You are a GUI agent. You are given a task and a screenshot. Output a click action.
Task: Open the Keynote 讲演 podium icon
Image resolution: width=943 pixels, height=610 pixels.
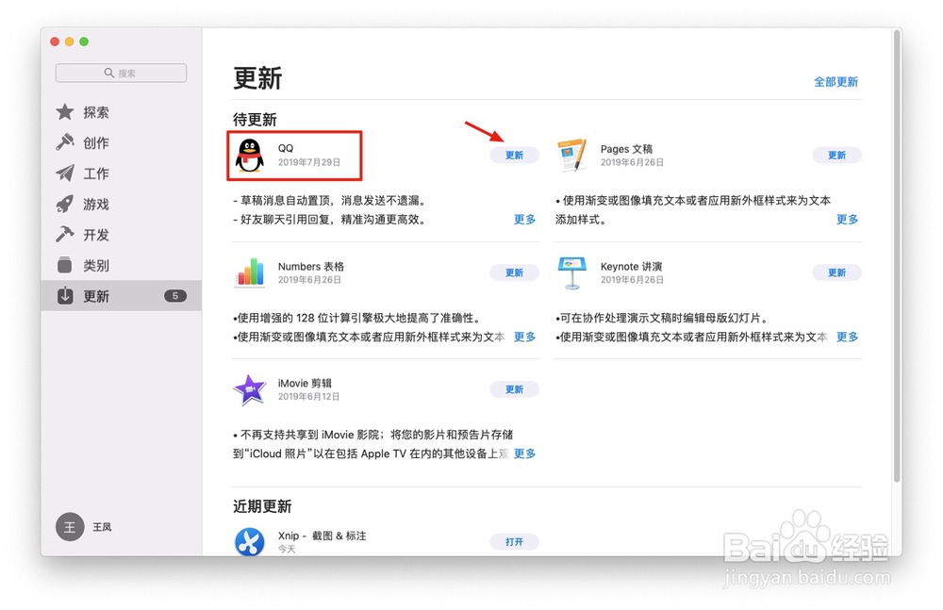571,272
